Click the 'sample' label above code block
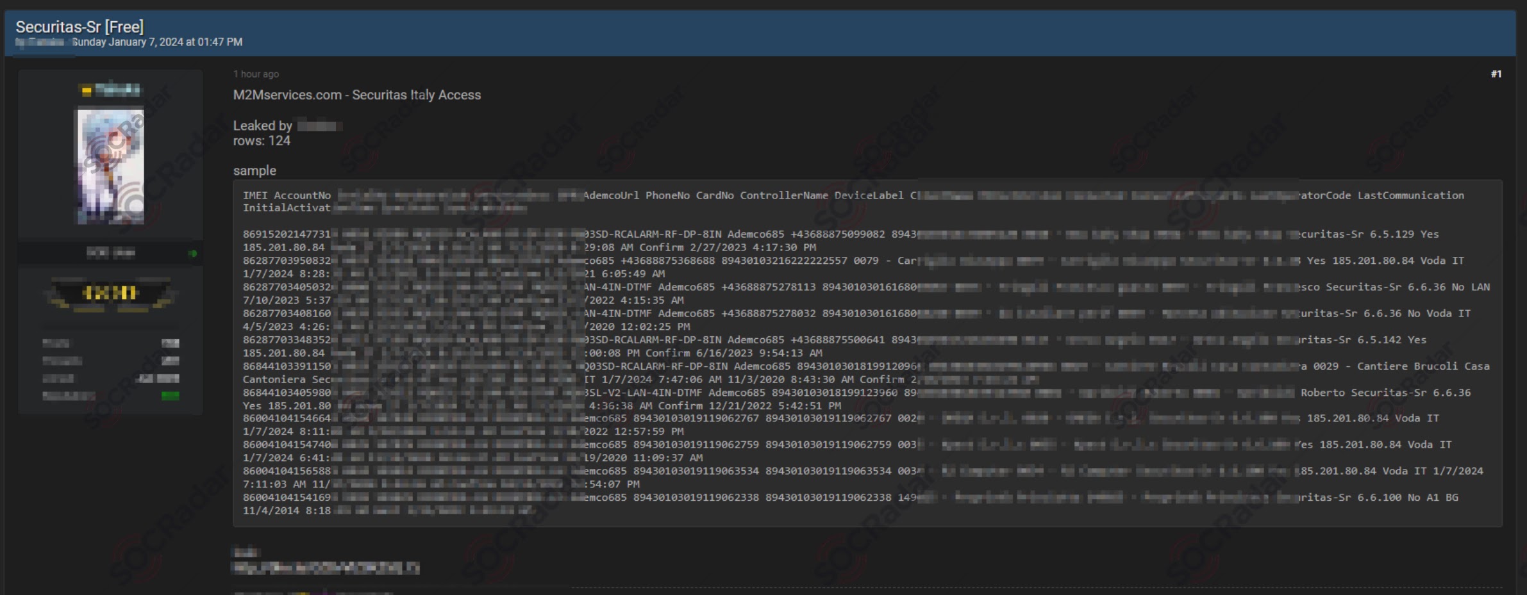This screenshot has height=595, width=1527. tap(254, 171)
